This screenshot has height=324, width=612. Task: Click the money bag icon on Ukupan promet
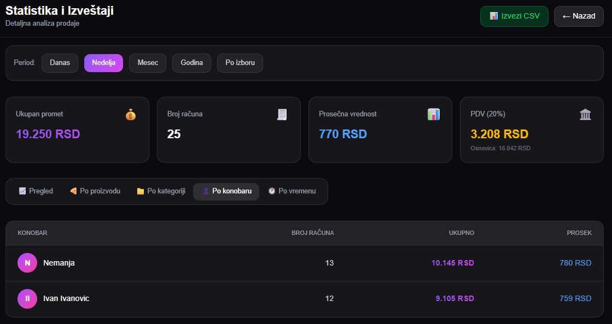(x=131, y=115)
